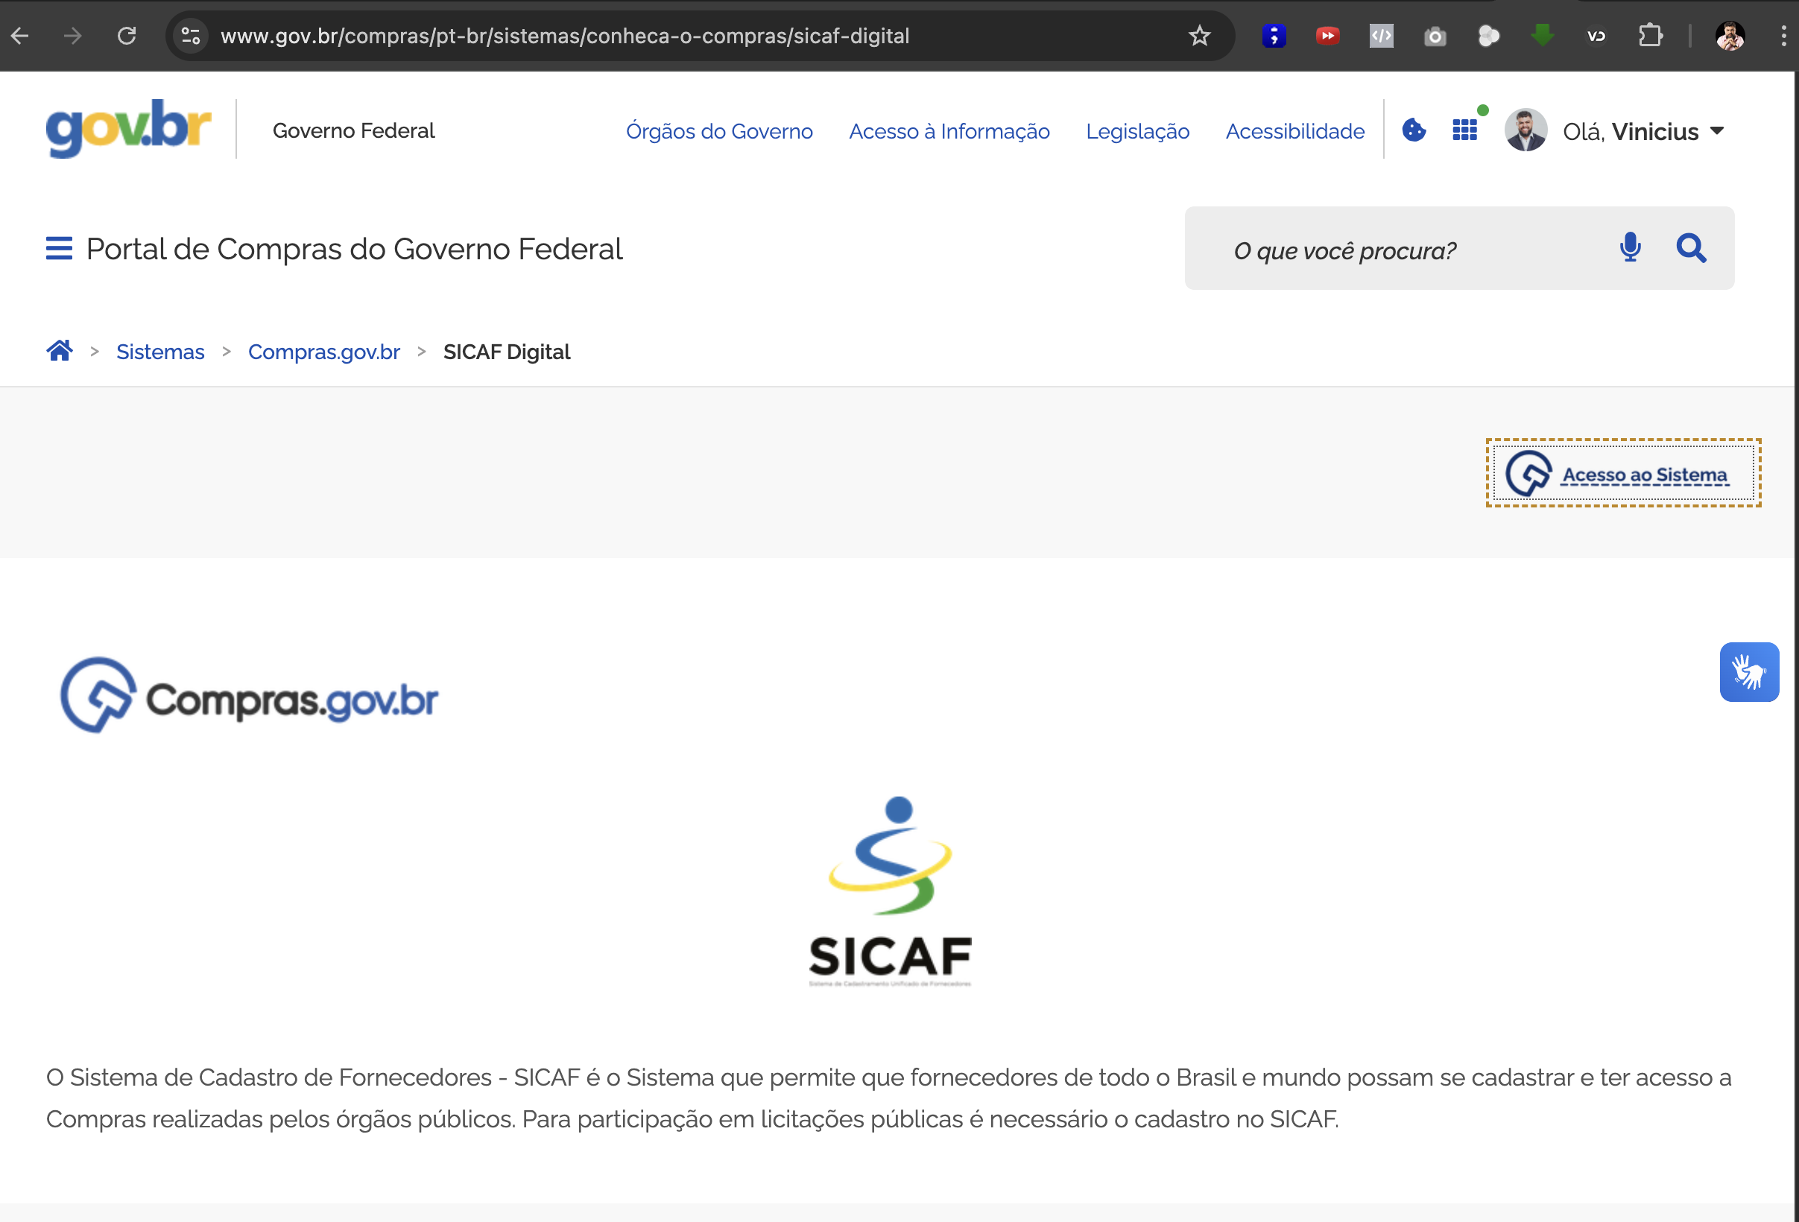Viewport: 1799px width, 1222px height.
Task: Start voice search with the microphone icon
Action: 1631,247
